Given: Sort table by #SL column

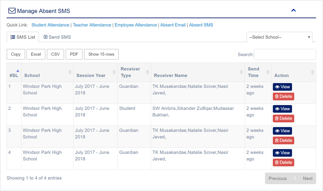Looking at the screenshot, I should pyautogui.click(x=14, y=75).
